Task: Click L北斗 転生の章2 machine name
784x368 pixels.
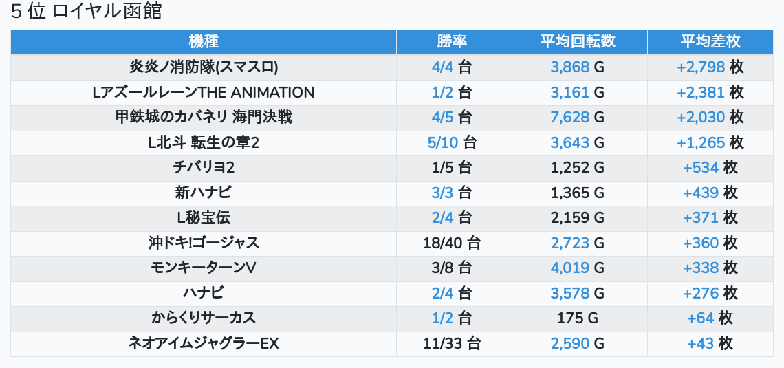Action: click(204, 143)
